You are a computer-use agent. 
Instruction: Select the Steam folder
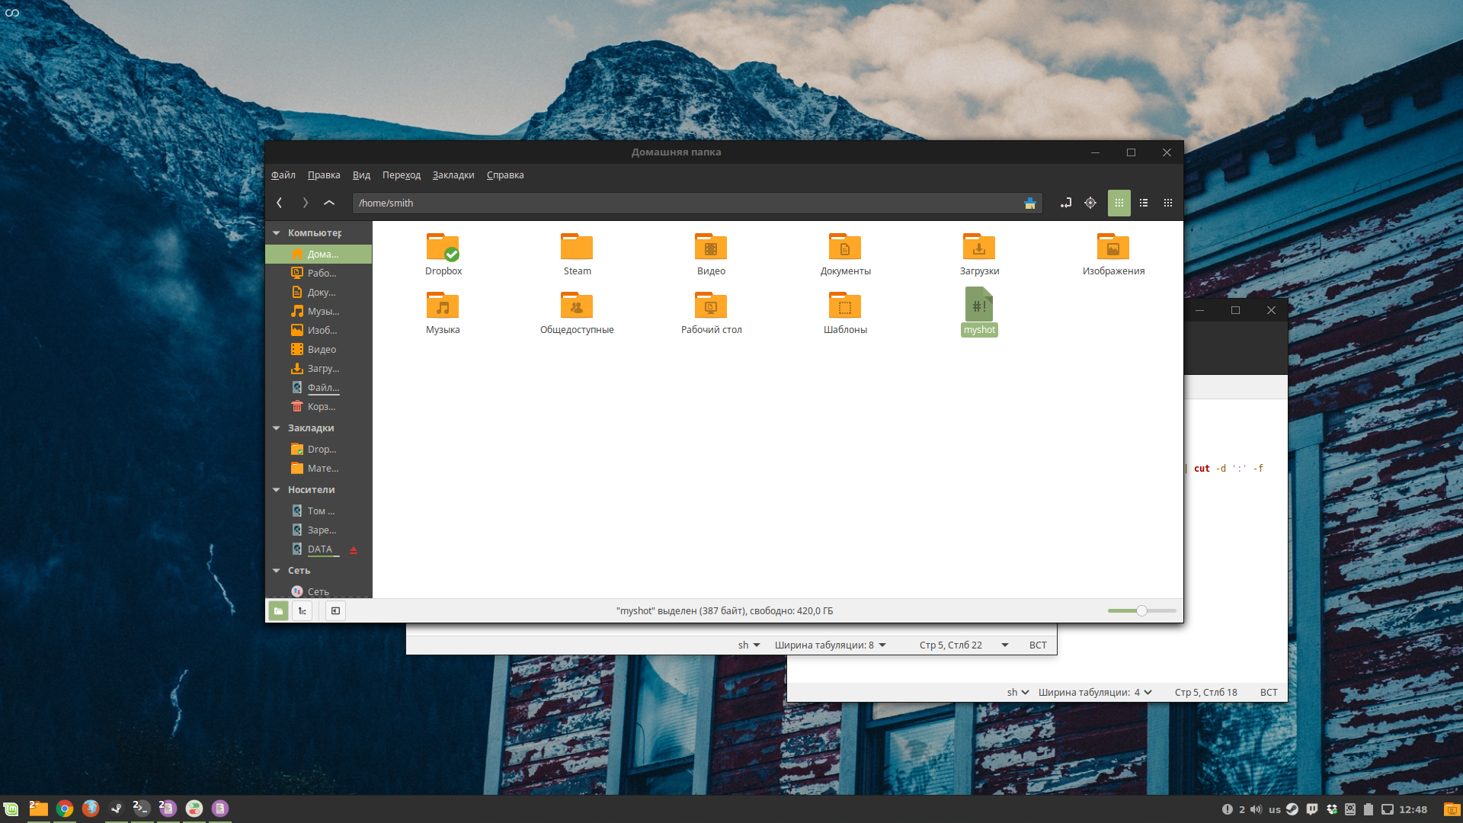click(x=577, y=254)
